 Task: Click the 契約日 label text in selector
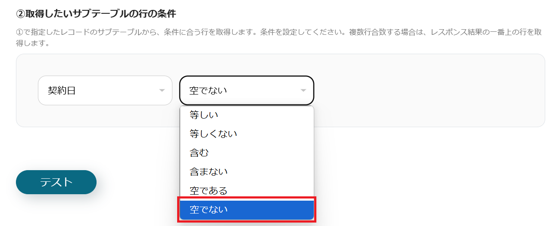click(62, 91)
